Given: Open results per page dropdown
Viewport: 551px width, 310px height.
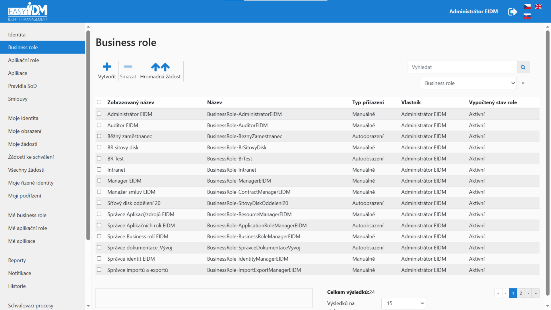Looking at the screenshot, I should [403, 303].
